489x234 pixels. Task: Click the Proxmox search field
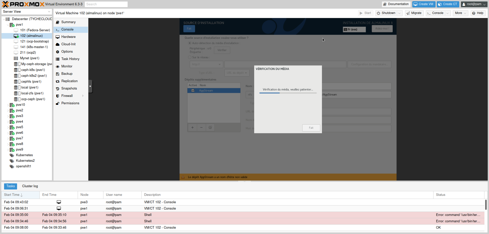106,4
